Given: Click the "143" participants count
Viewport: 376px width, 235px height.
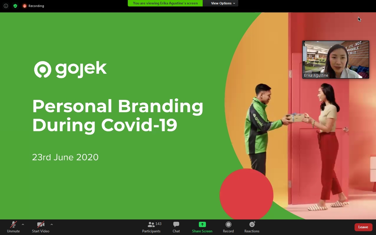Looking at the screenshot, I should [x=158, y=224].
